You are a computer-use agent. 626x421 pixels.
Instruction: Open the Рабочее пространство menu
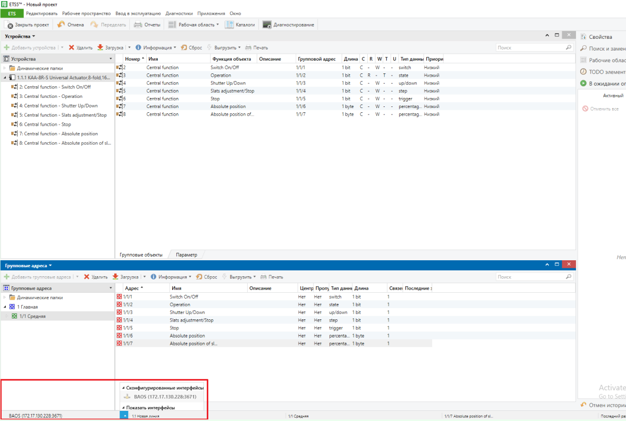pos(86,14)
